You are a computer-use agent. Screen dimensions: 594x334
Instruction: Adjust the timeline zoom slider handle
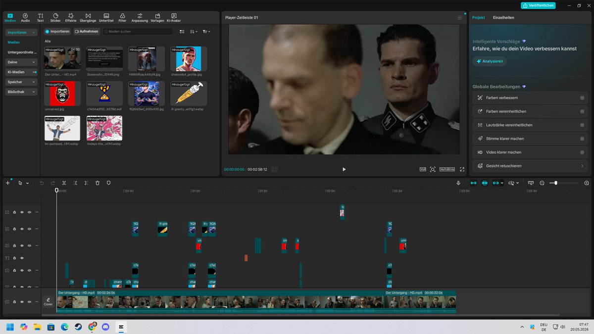coord(556,183)
